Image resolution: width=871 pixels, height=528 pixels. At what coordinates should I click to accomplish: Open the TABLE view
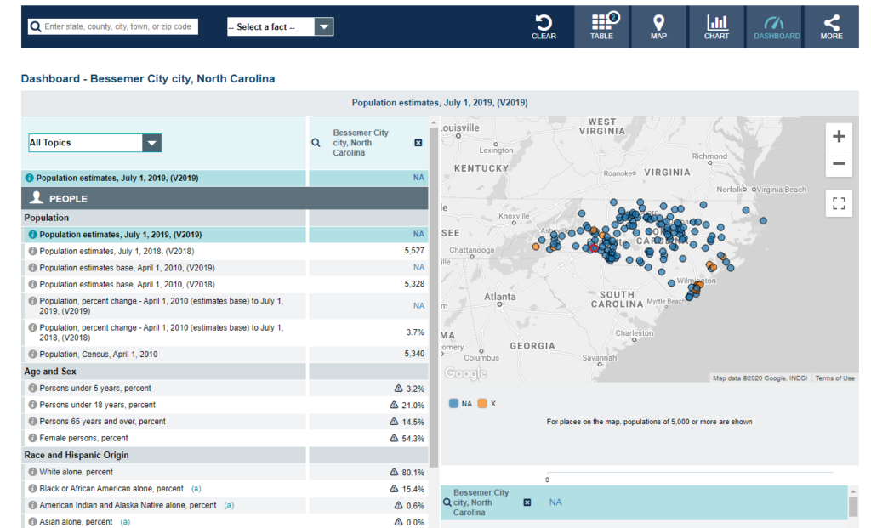pos(602,26)
